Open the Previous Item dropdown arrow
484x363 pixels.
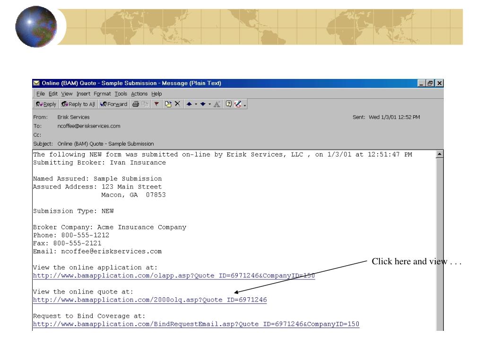[196, 104]
